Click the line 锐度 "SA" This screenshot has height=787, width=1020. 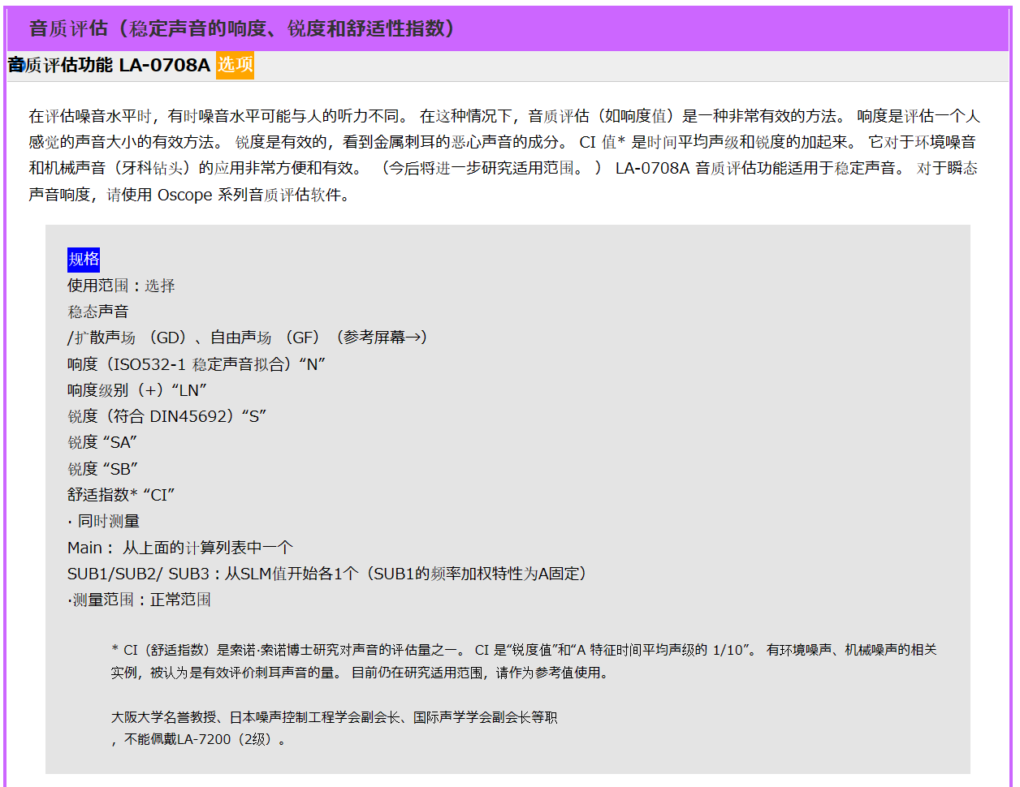pos(102,442)
